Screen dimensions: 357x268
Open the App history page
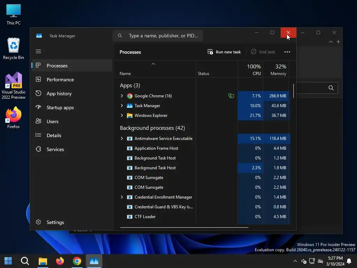(72, 94)
